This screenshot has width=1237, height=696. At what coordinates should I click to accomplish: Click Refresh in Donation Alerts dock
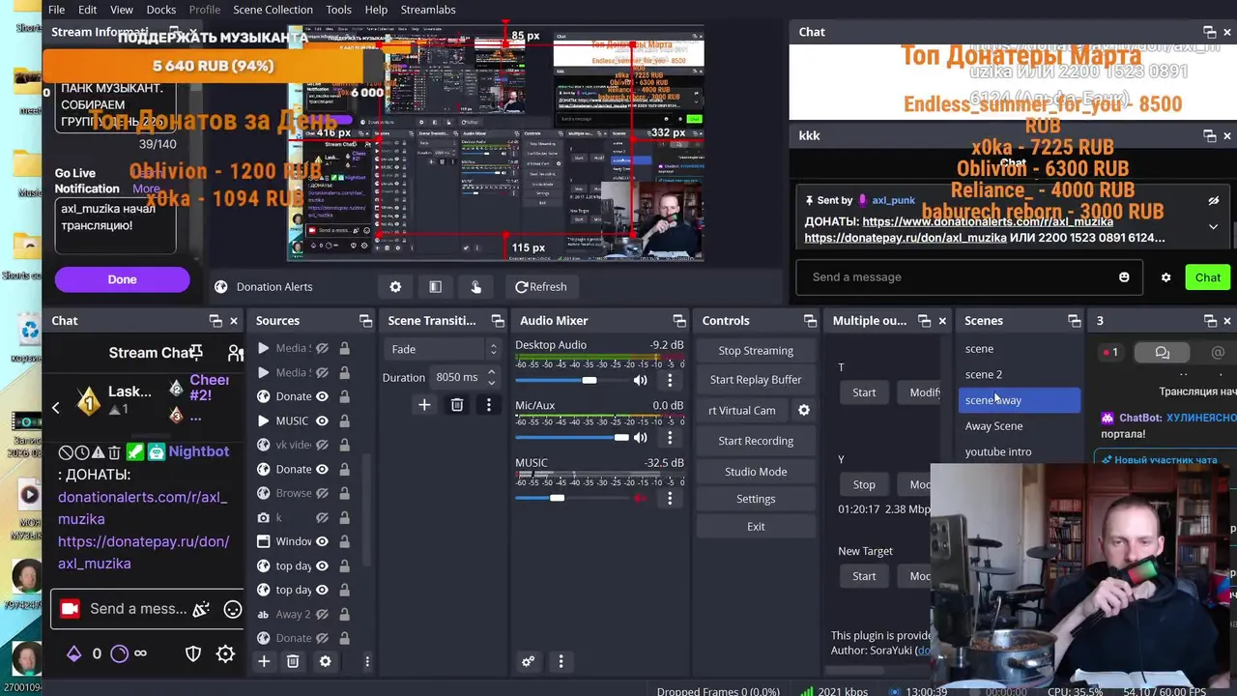pos(541,286)
